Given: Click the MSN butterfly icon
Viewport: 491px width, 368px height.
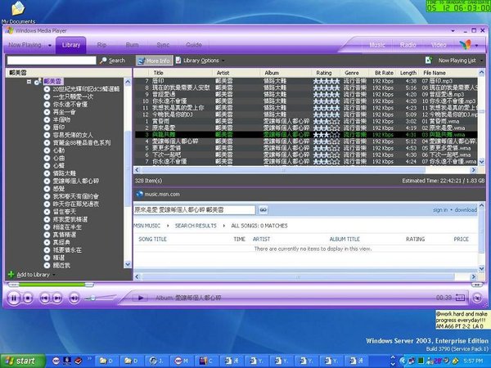Looking at the screenshot, I should (x=466, y=45).
